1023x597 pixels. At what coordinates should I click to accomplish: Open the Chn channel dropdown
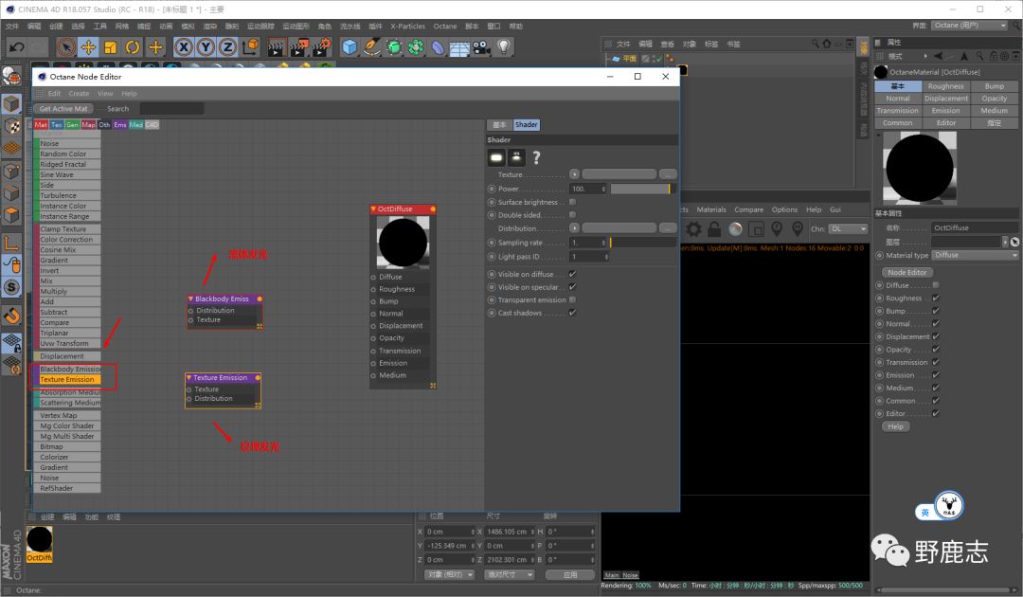pos(848,229)
